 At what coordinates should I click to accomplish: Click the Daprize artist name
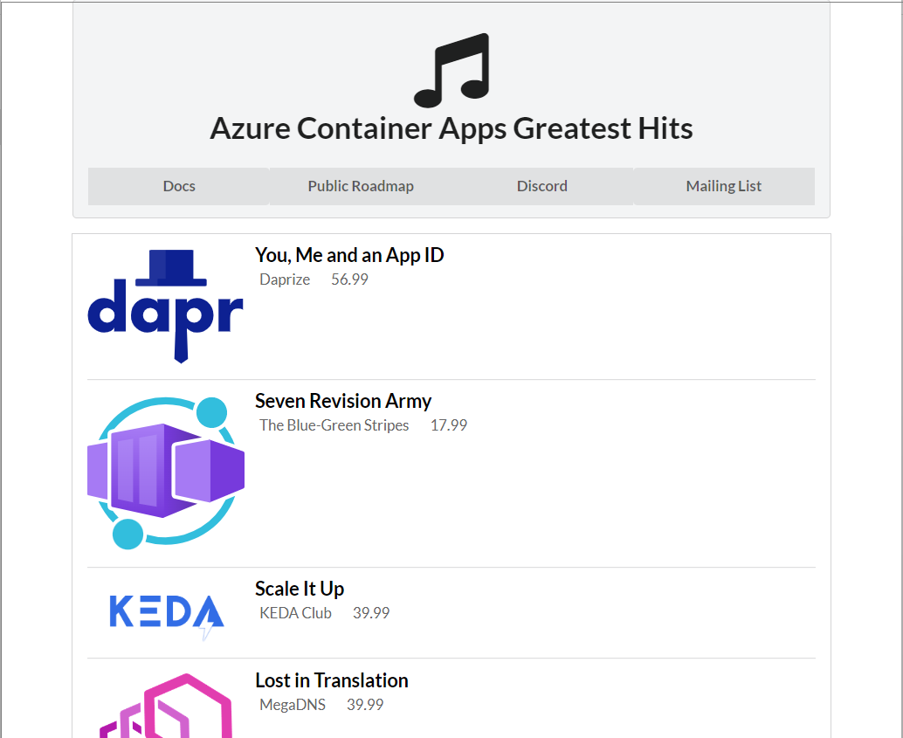pyautogui.click(x=285, y=279)
